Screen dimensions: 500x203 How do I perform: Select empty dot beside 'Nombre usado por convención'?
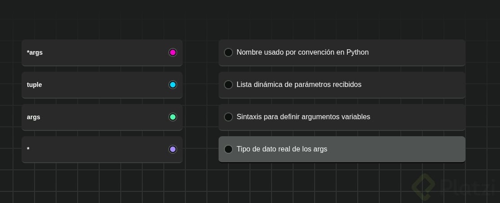pyautogui.click(x=228, y=52)
